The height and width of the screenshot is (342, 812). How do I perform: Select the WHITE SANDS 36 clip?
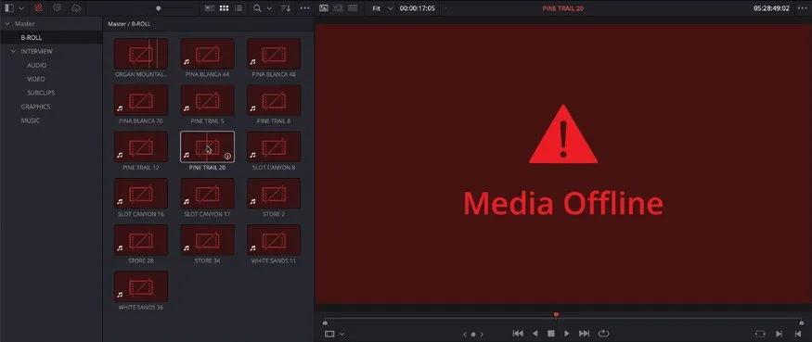pyautogui.click(x=141, y=286)
